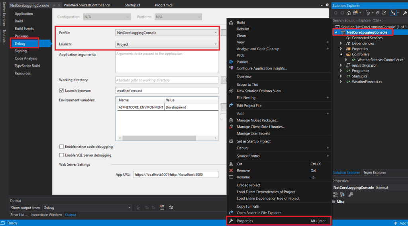
Task: Select Manage NuGet Packages in context menu
Action: click(x=257, y=120)
